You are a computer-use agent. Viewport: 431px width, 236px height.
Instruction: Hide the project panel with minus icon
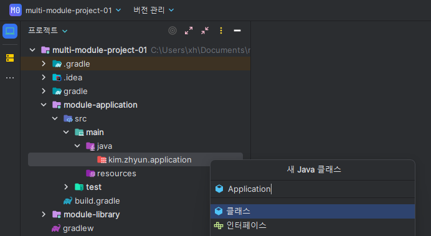pos(237,31)
